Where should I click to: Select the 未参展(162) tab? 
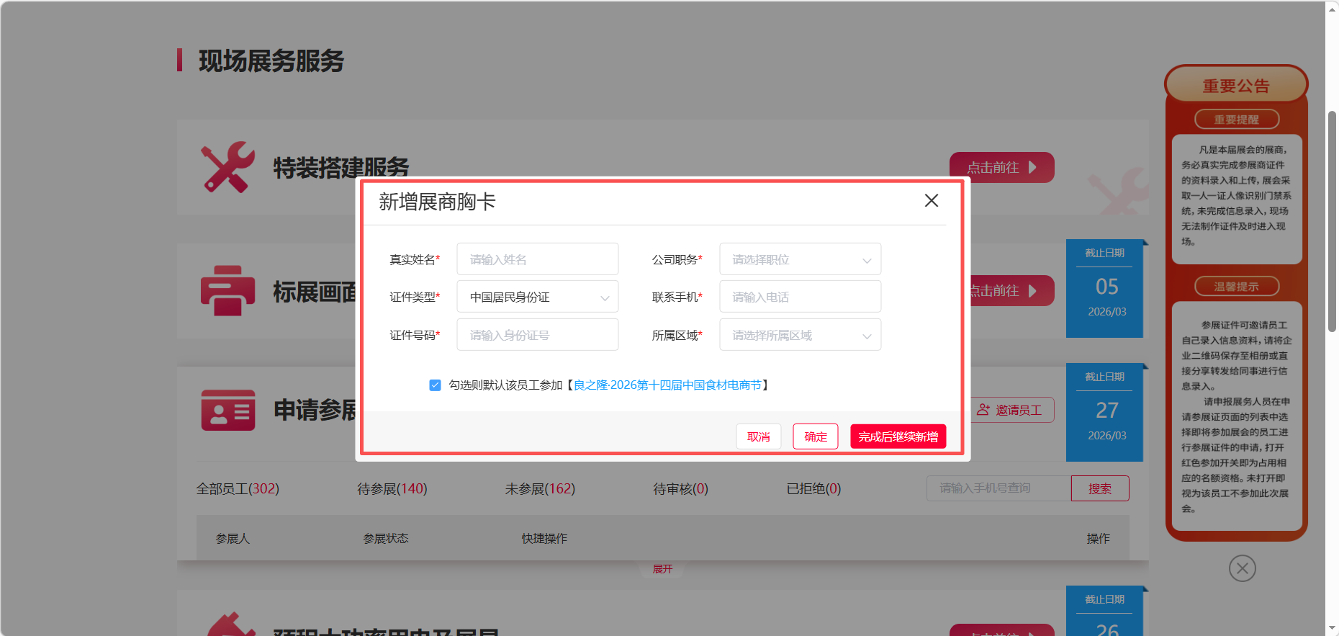point(539,489)
